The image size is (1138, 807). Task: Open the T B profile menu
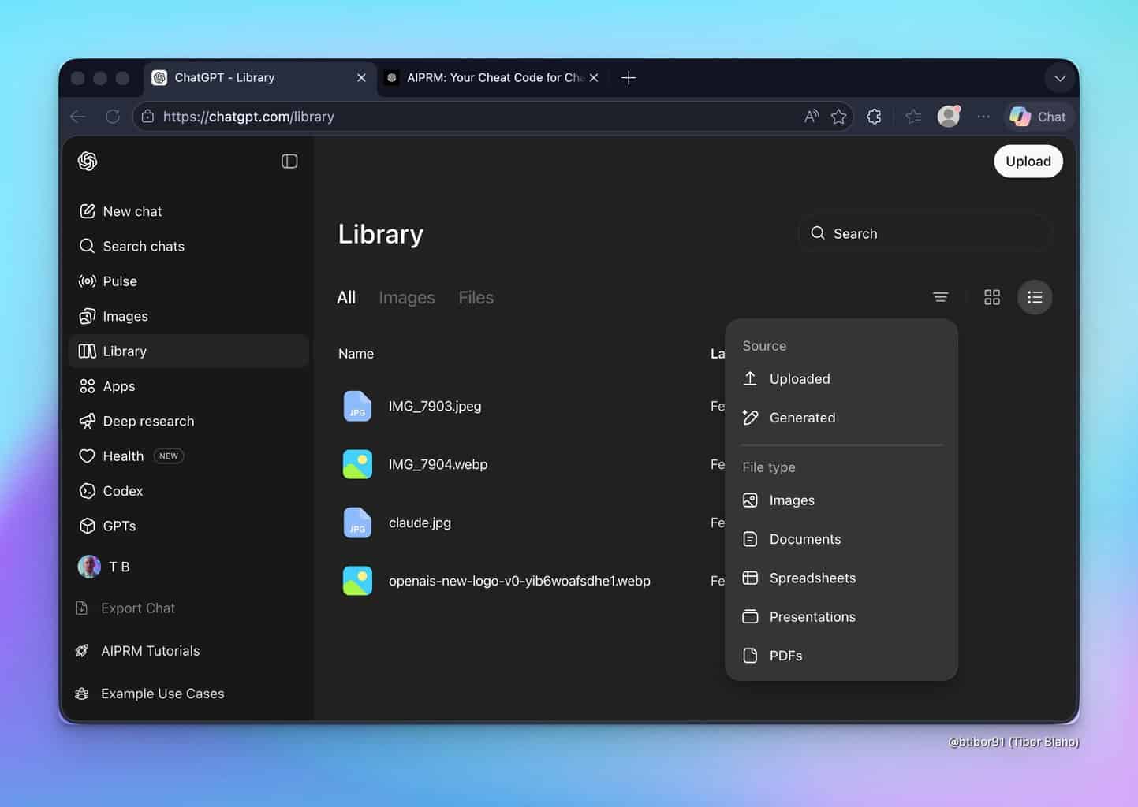[103, 567]
